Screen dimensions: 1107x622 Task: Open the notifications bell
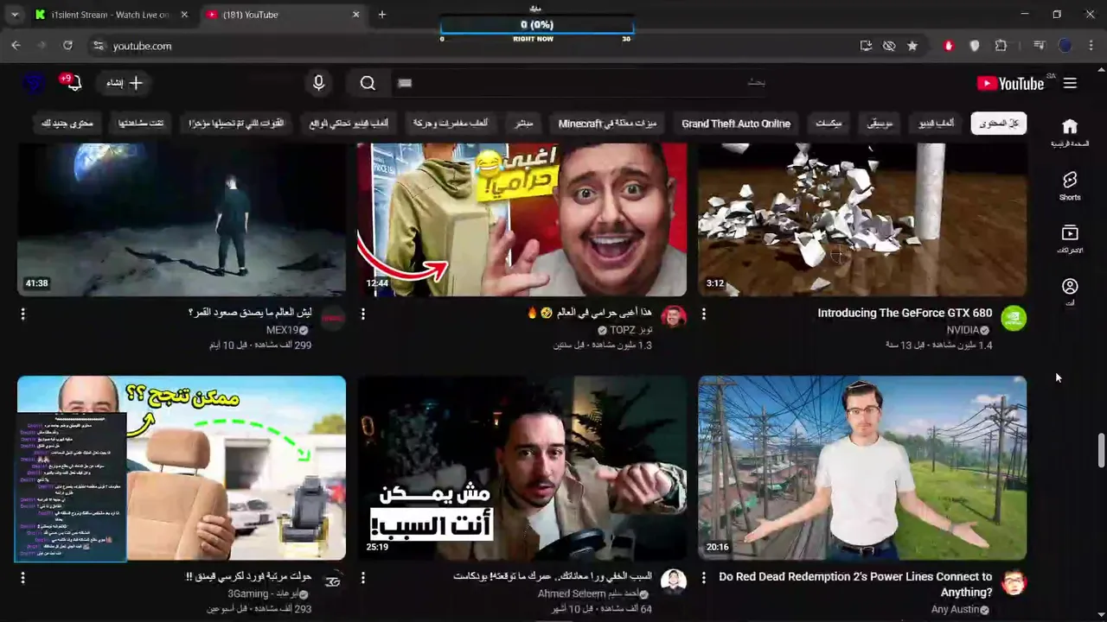74,83
